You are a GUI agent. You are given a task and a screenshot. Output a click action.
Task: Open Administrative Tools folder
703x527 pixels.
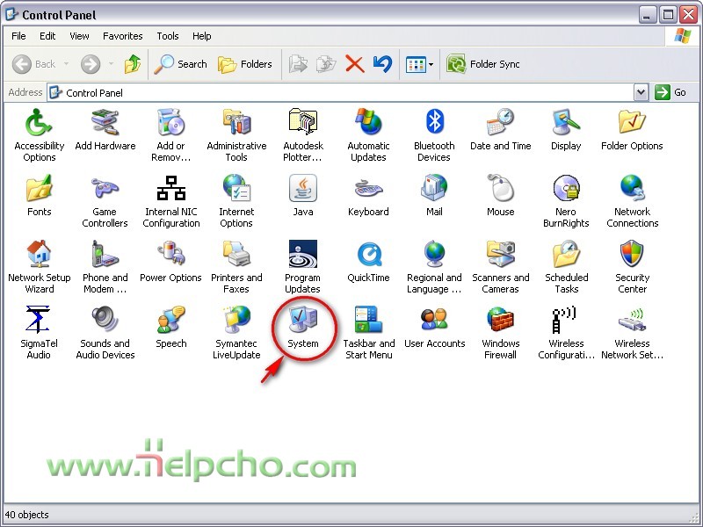click(x=236, y=135)
